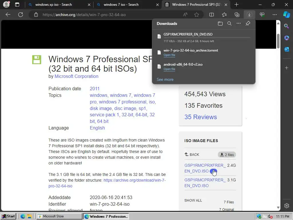Click the page vertical scrollbar thumb
This screenshot has height=220, width=293.
coord(278,41)
